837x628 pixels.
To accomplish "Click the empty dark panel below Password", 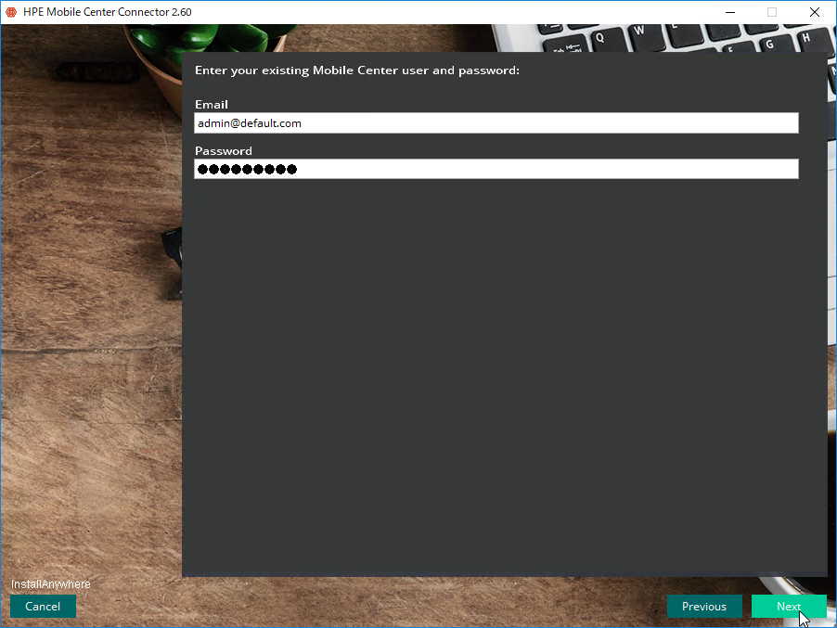I will (505, 374).
